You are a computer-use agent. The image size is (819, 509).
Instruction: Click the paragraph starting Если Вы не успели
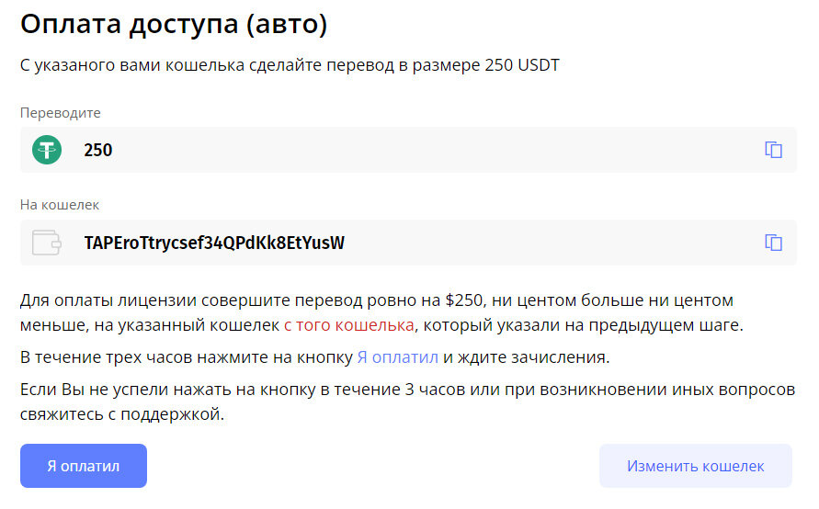click(408, 402)
